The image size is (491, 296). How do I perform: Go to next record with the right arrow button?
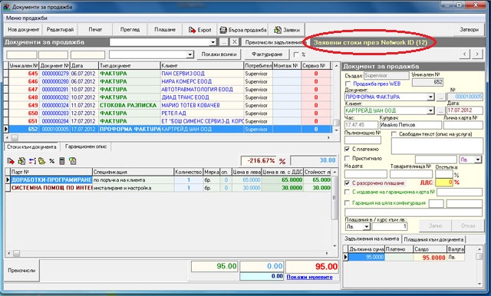pyautogui.click(x=477, y=54)
